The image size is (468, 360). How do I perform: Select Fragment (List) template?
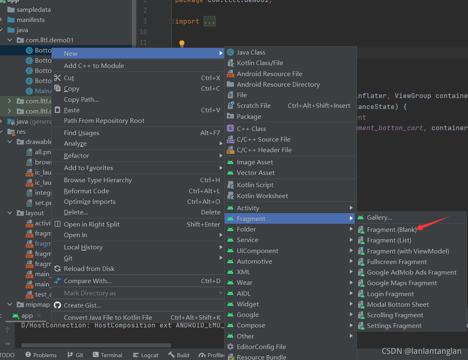(389, 240)
